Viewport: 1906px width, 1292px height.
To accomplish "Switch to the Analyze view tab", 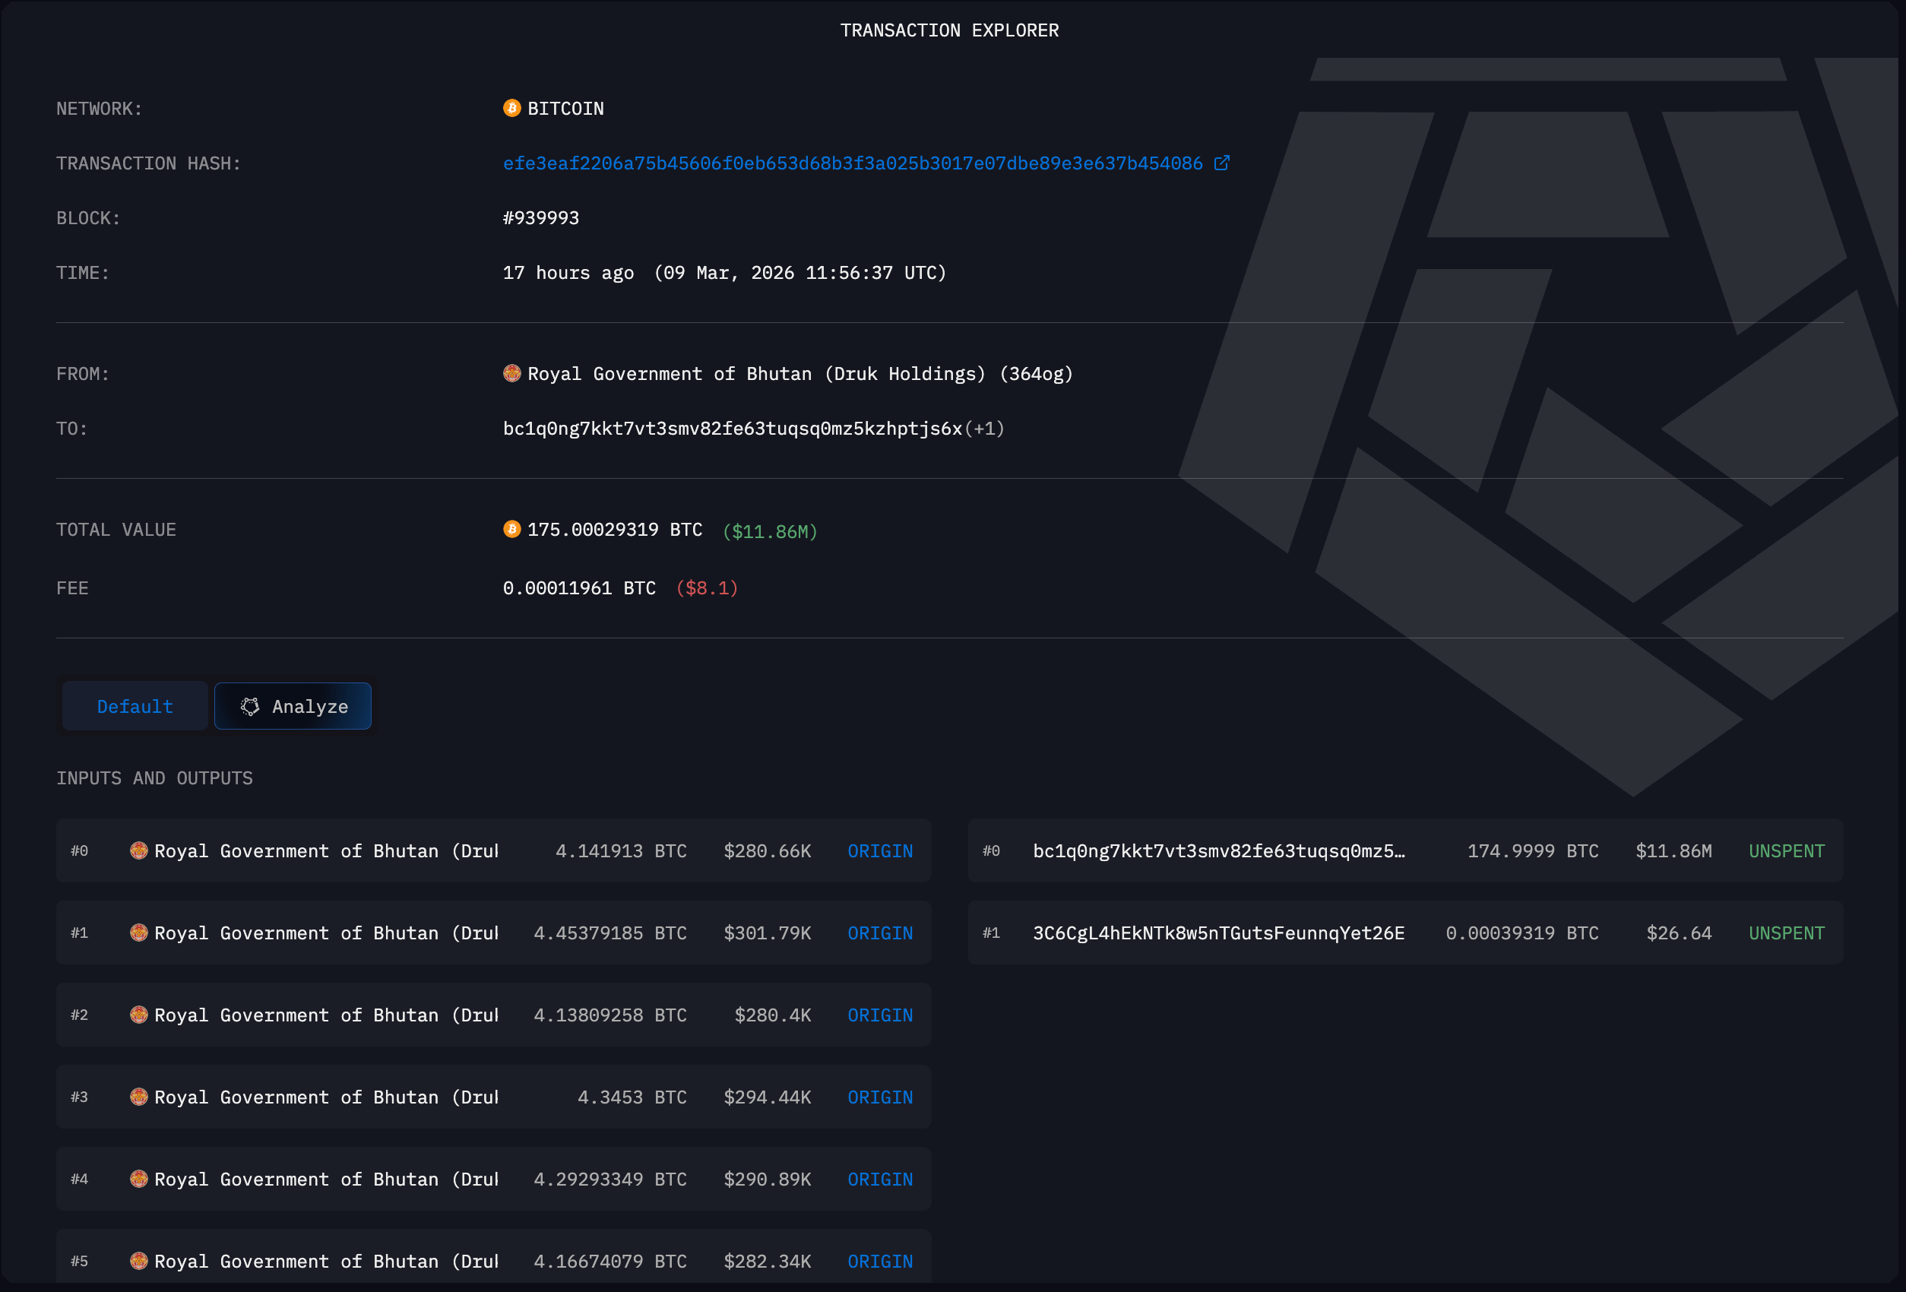I will coord(293,706).
